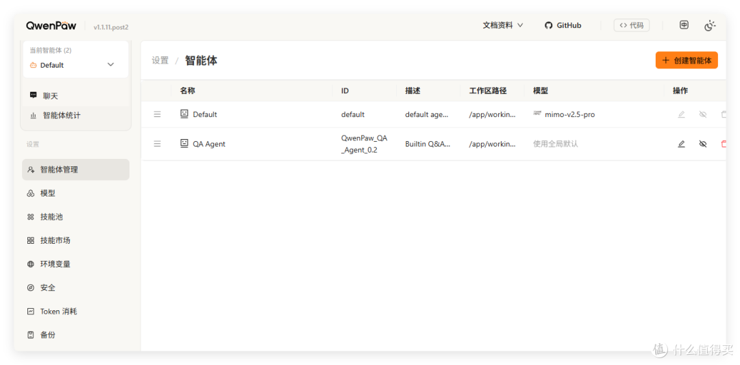The image size is (740, 365).
Task: Click the 代码 button
Action: coord(632,25)
